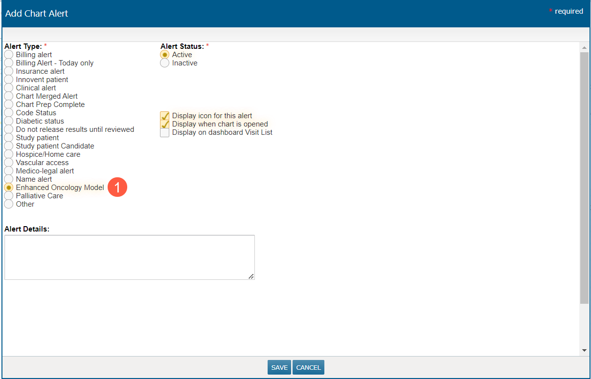Screen dimensions: 591x379
Task: Click inside the Alert Details text area
Action: [x=129, y=257]
